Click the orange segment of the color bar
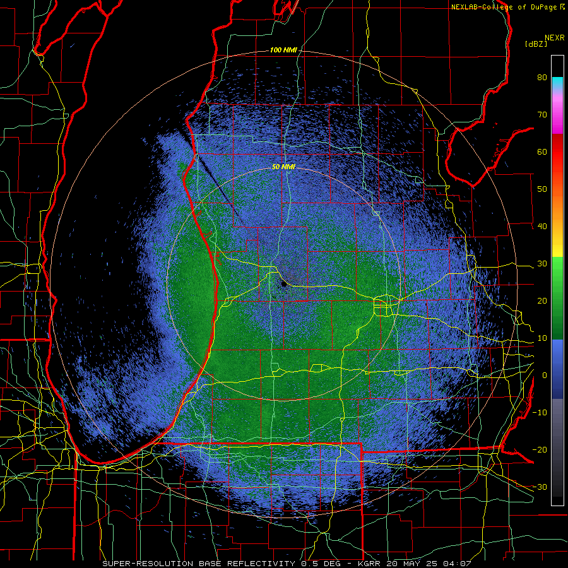This screenshot has width=568, height=568. (x=557, y=206)
